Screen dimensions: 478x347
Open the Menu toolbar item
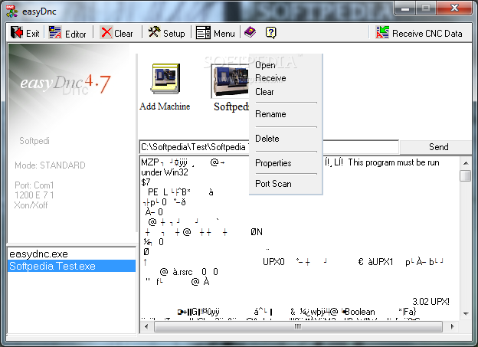[215, 33]
